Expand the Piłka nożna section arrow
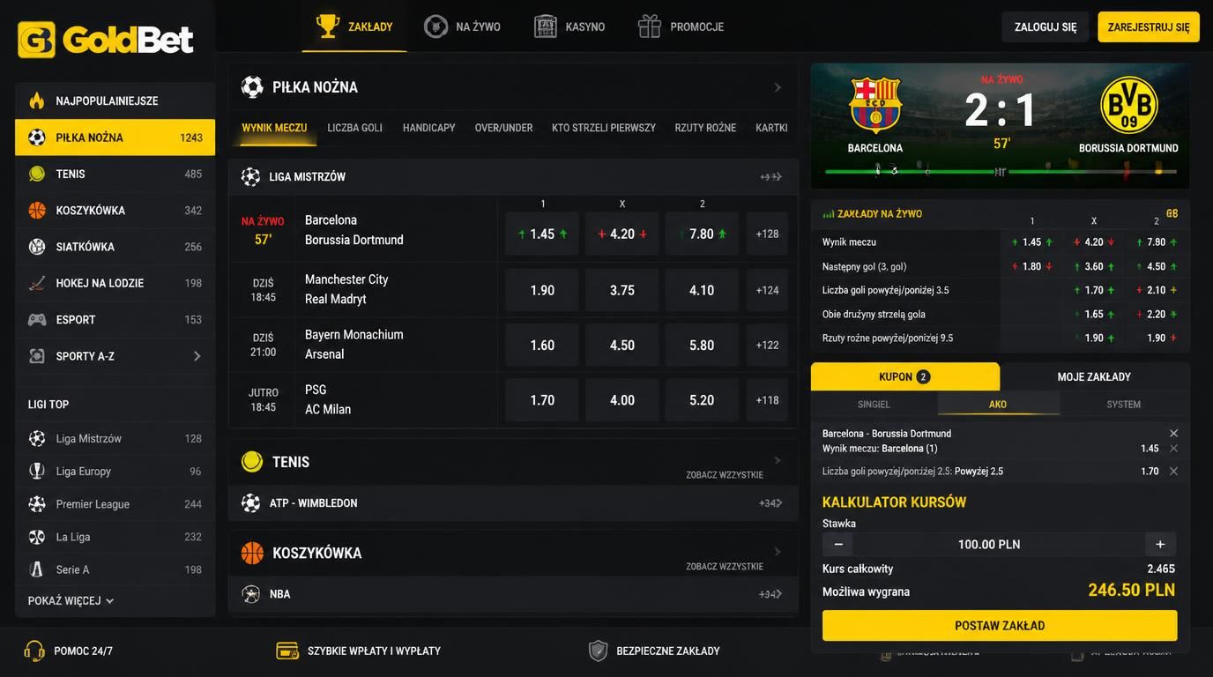1213x677 pixels. pyautogui.click(x=778, y=87)
